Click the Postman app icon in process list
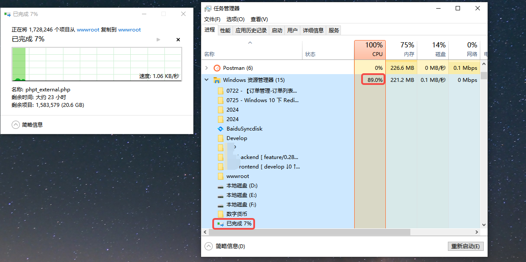The width and height of the screenshot is (526, 262). (x=217, y=68)
